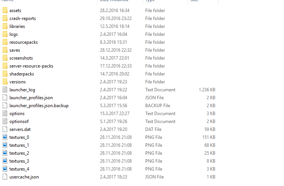Viewport: 284px width, 186px height.
Task: Select the saves folder icon
Action: pyautogui.click(x=5, y=50)
